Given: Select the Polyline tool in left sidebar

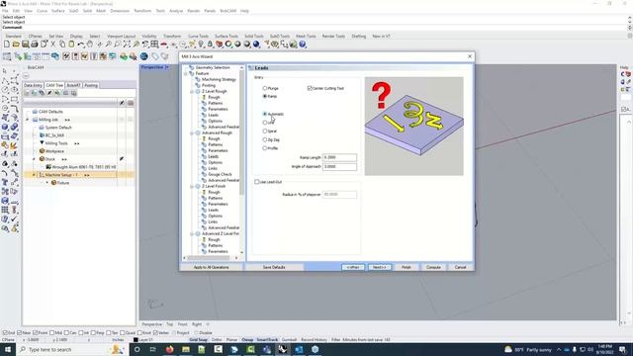Looking at the screenshot, I should click(x=5, y=81).
